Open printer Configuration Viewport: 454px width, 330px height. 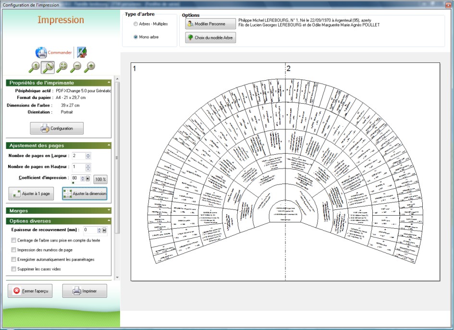coord(56,128)
